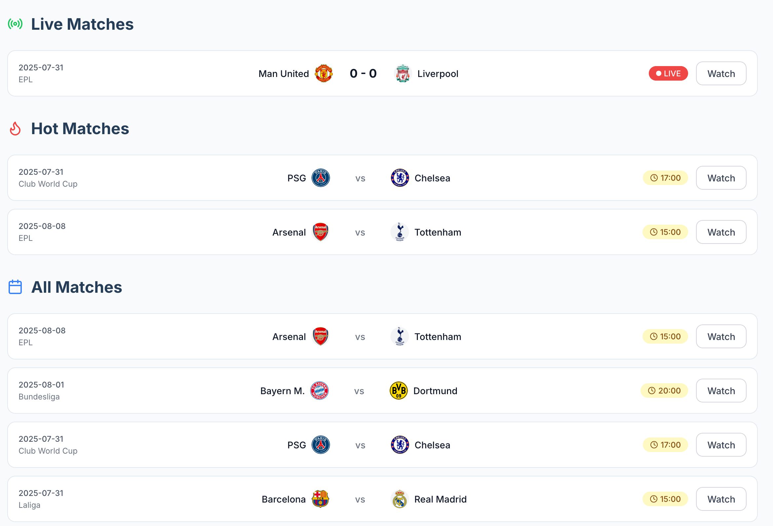Click the Borussia Dortmund BVB logo
773x526 pixels.
398,391
